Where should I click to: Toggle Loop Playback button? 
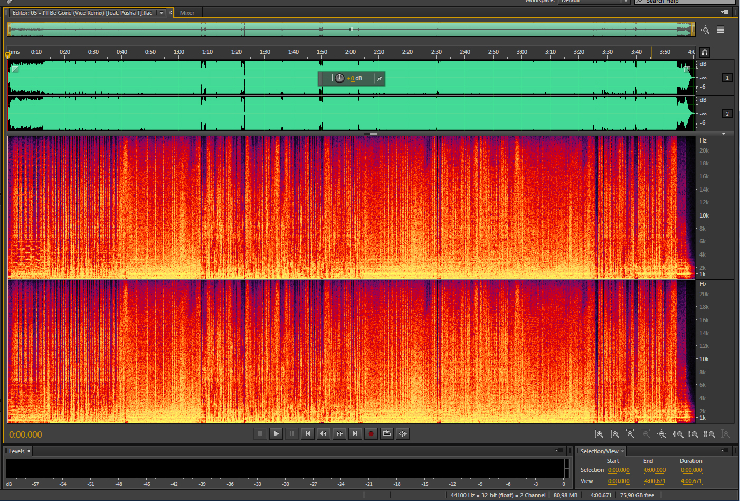pyautogui.click(x=387, y=434)
